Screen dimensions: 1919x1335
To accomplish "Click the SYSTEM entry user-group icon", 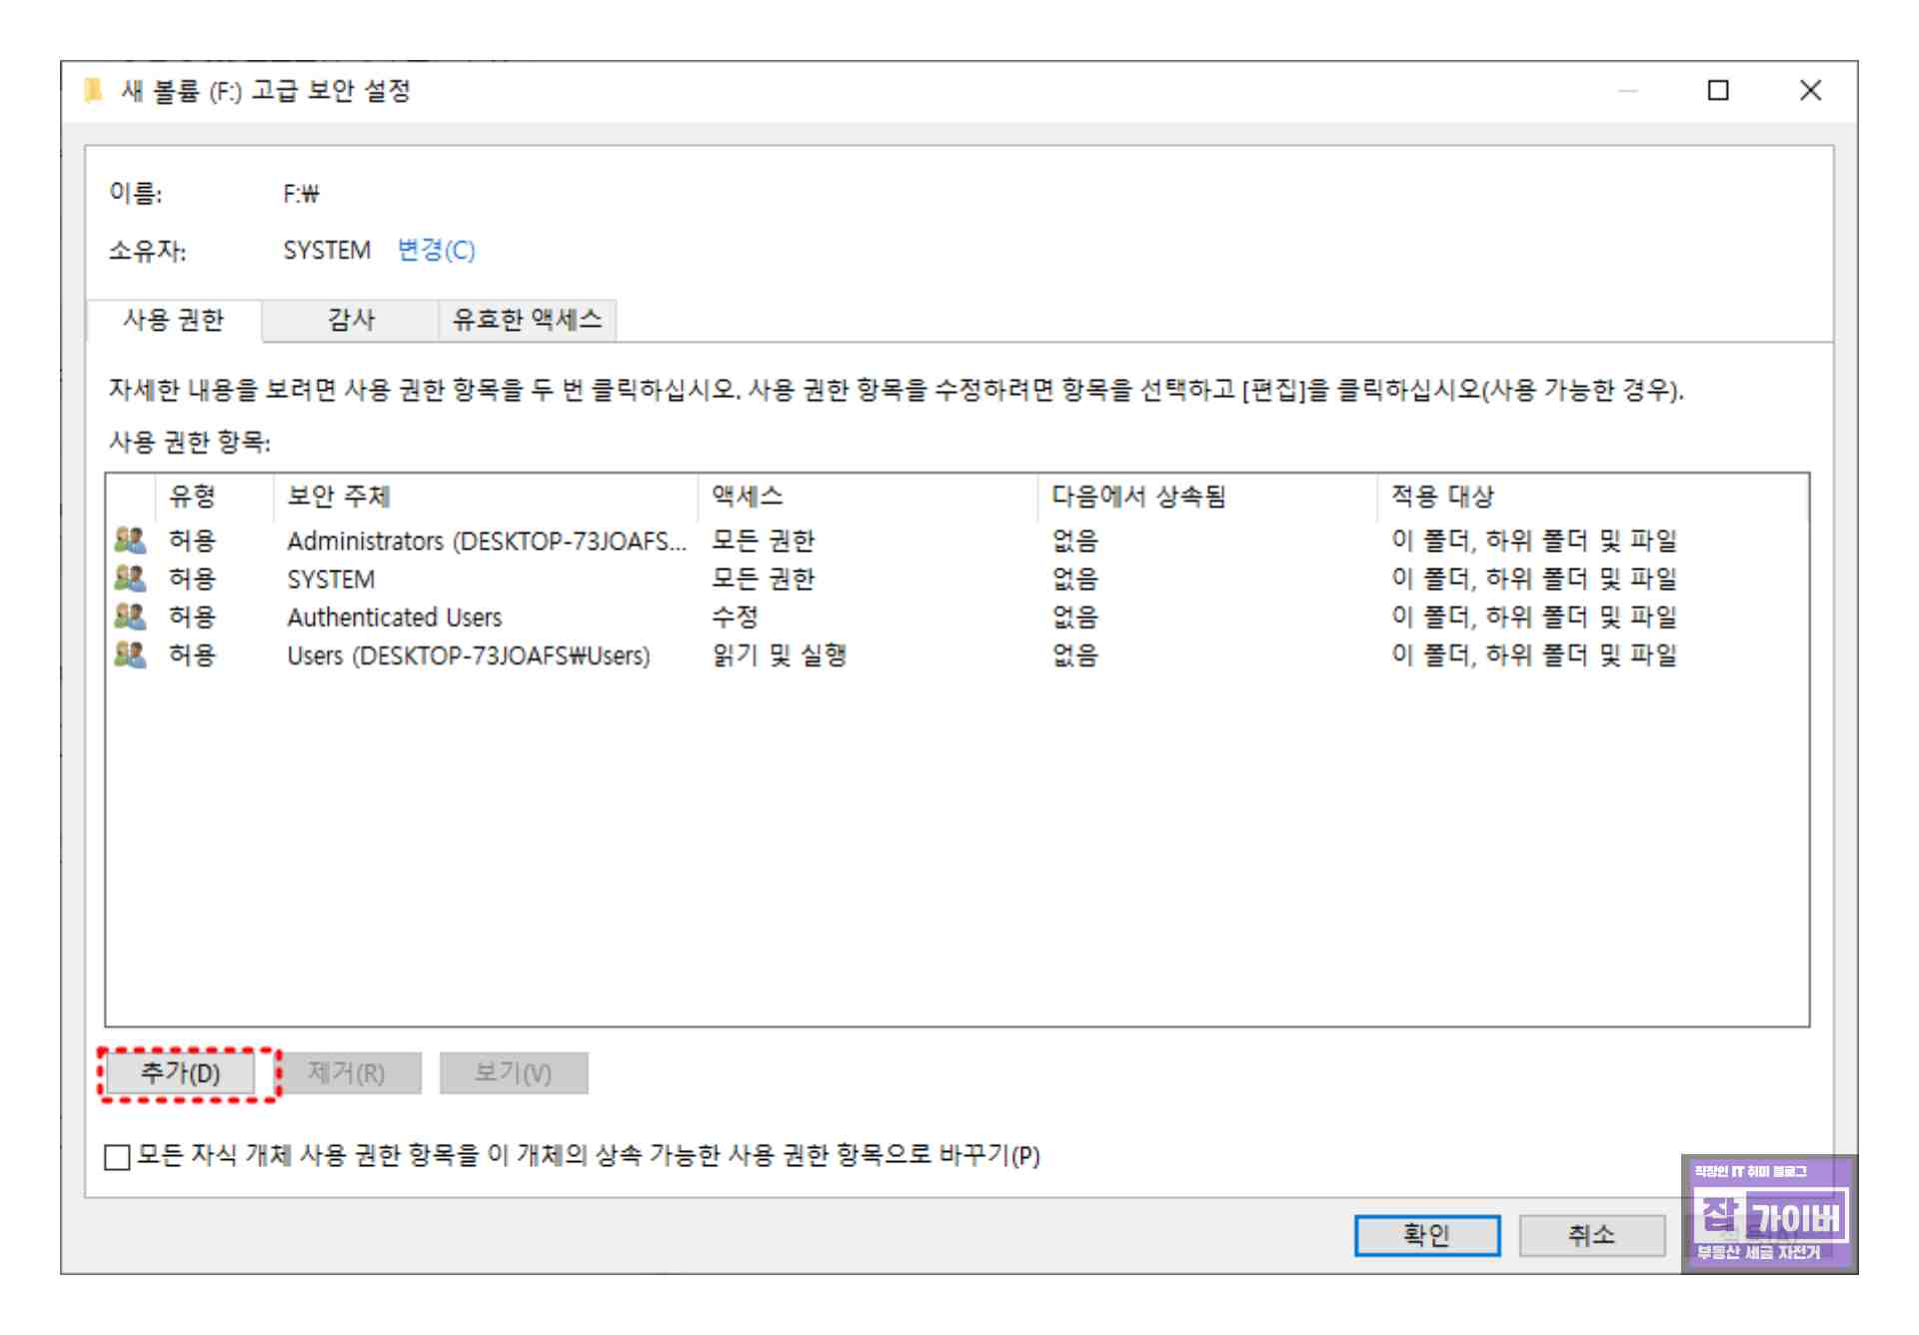I will [x=130, y=579].
